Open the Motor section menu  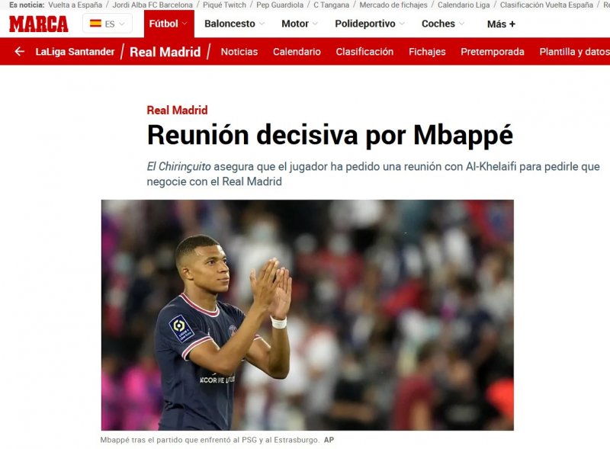tap(300, 24)
